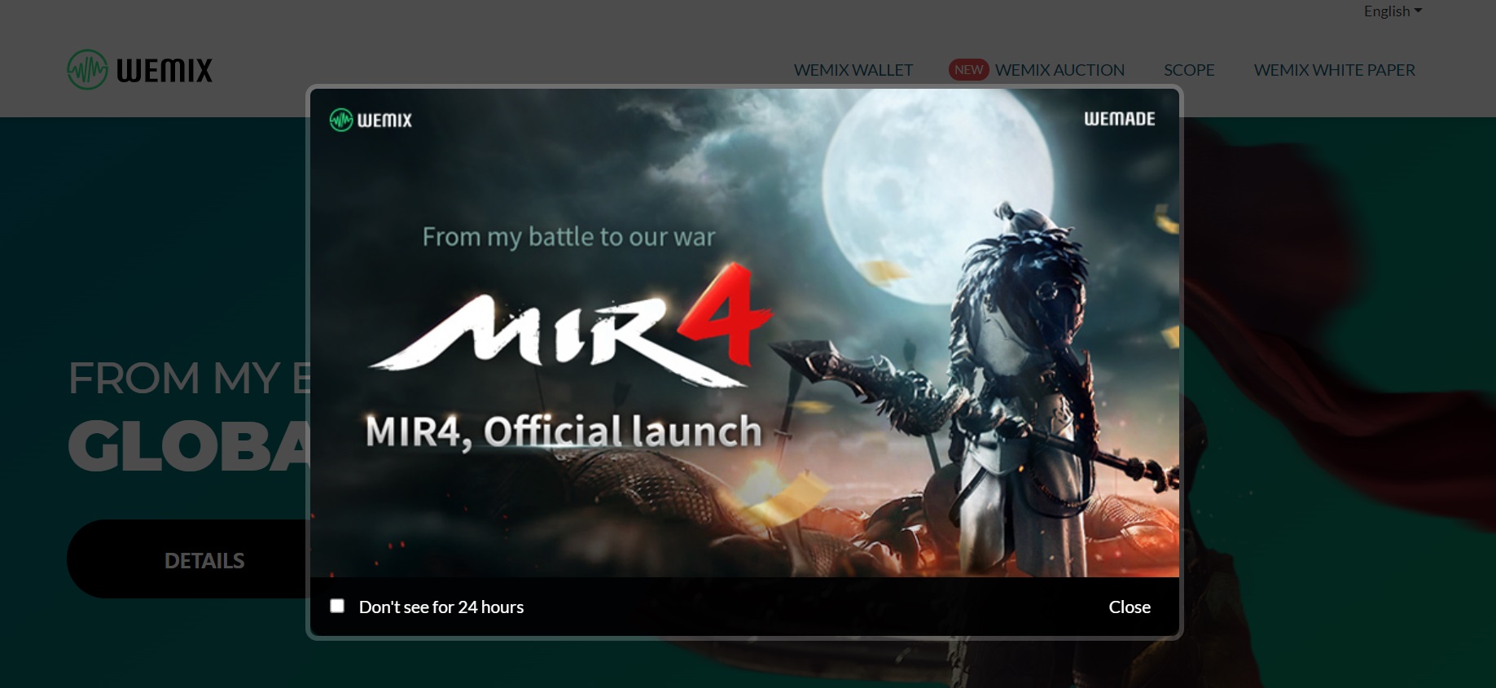1496x688 pixels.
Task: Open the WEMIX AUCTION menu item
Action: [1059, 70]
